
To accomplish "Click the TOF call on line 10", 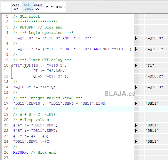I will click(x=28, y=65).
